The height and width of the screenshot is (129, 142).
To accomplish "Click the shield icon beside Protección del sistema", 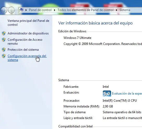I will (x=4, y=50).
